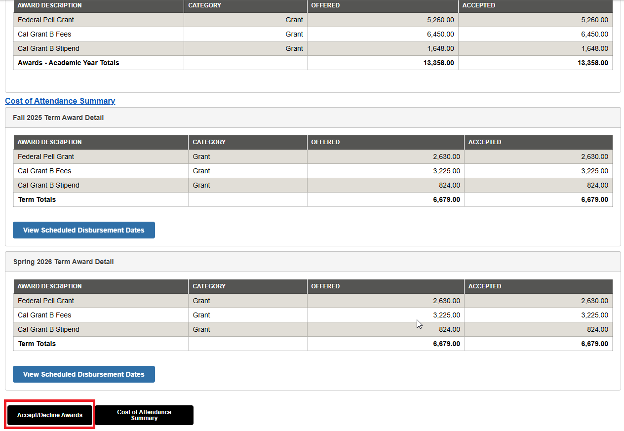View Scheduled Disbursement Dates for Fall 2025
The width and height of the screenshot is (624, 431).
[83, 230]
